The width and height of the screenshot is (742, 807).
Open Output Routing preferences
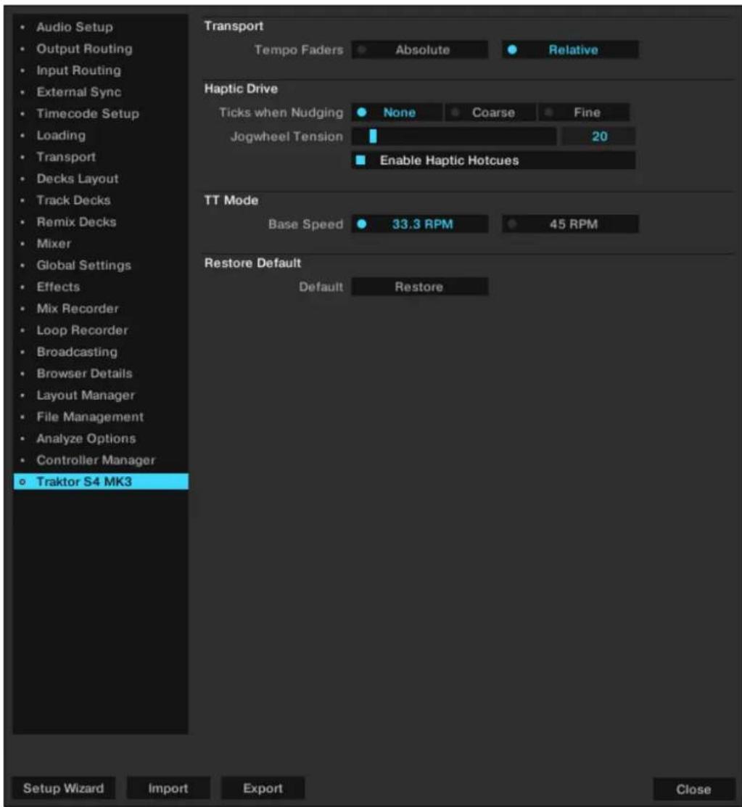100,49
